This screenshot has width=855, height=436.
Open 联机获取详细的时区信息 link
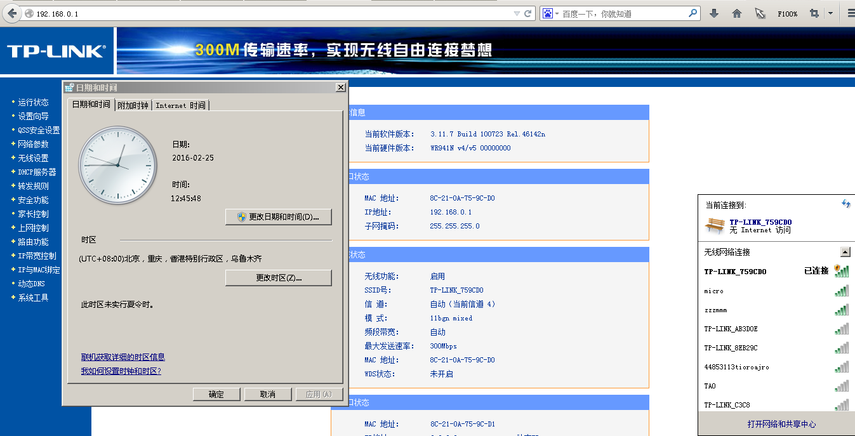coord(123,357)
